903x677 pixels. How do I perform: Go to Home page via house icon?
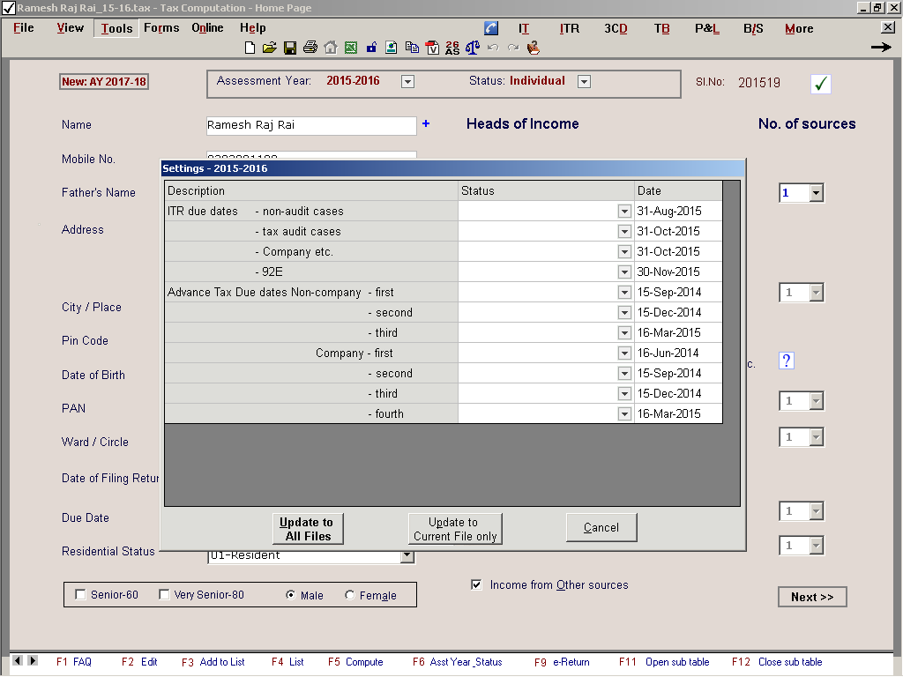(331, 48)
